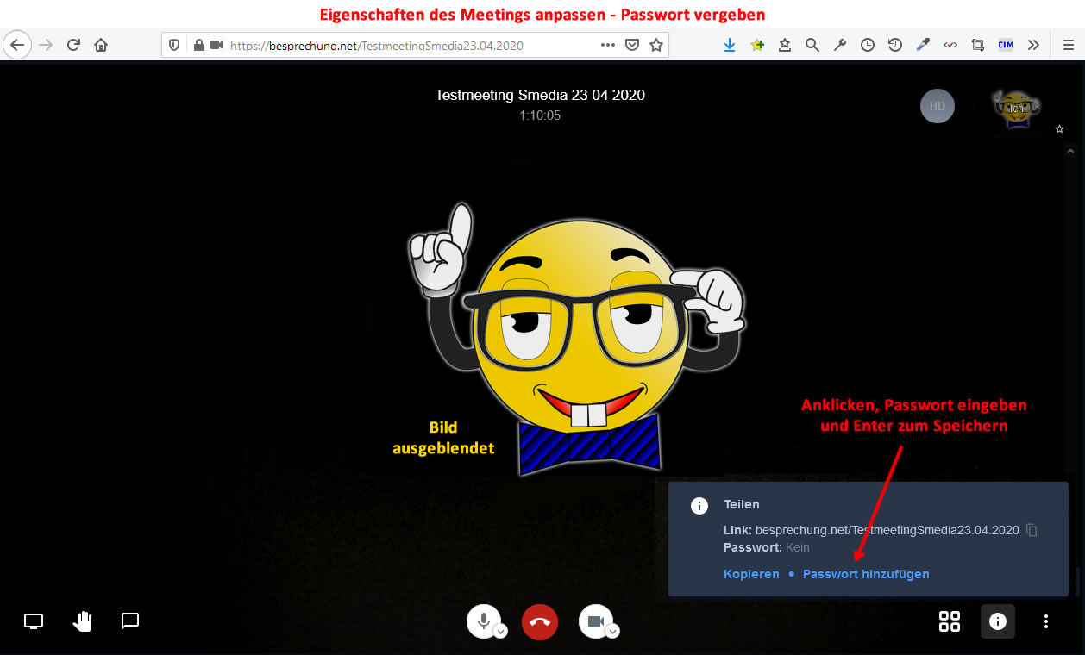Select the own video thumbnail labeled Ich
Image resolution: width=1085 pixels, height=655 pixels.
tap(1016, 109)
